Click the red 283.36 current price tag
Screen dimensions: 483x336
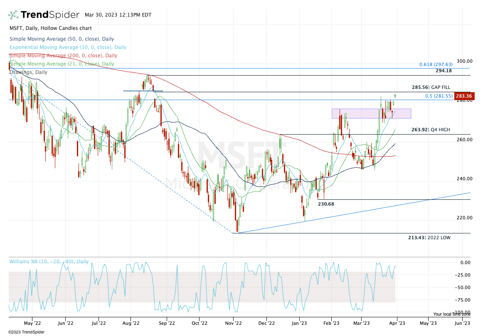(x=464, y=96)
